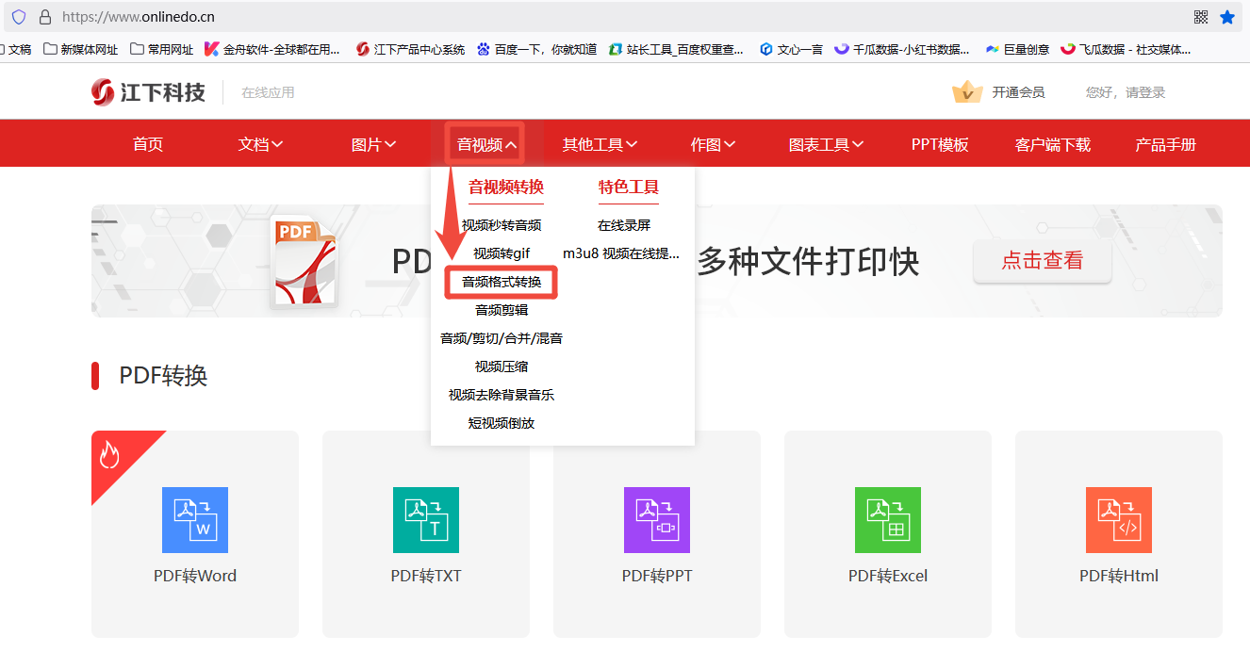The image size is (1250, 652).
Task: Click the 在线应用 header text
Action: coord(268,92)
